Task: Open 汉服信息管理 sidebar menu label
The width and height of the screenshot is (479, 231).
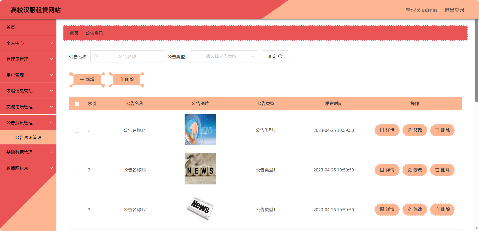Action: (20, 91)
